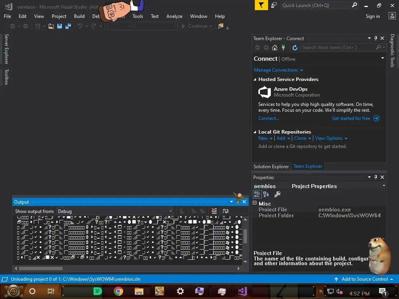399x299 pixels.
Task: Toggle Categorized view in Properties
Action: click(x=257, y=195)
